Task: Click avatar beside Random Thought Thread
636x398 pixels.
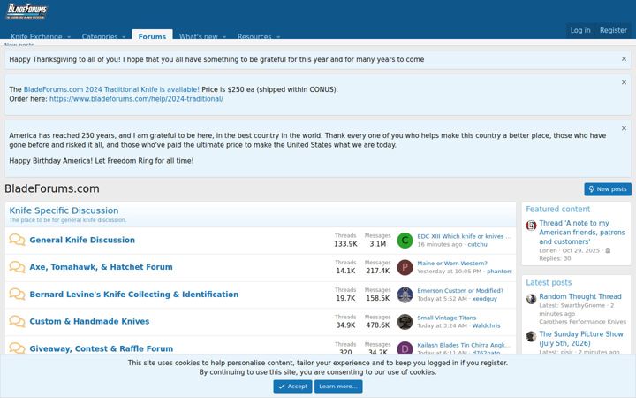Action: (x=532, y=299)
